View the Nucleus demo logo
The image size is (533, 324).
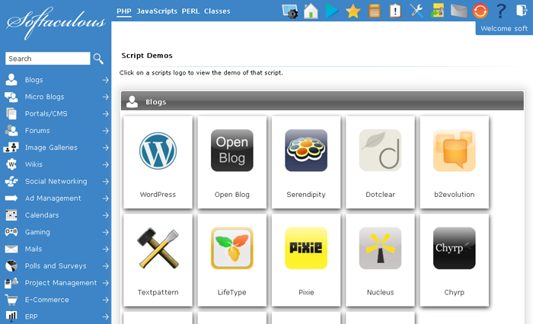point(380,248)
